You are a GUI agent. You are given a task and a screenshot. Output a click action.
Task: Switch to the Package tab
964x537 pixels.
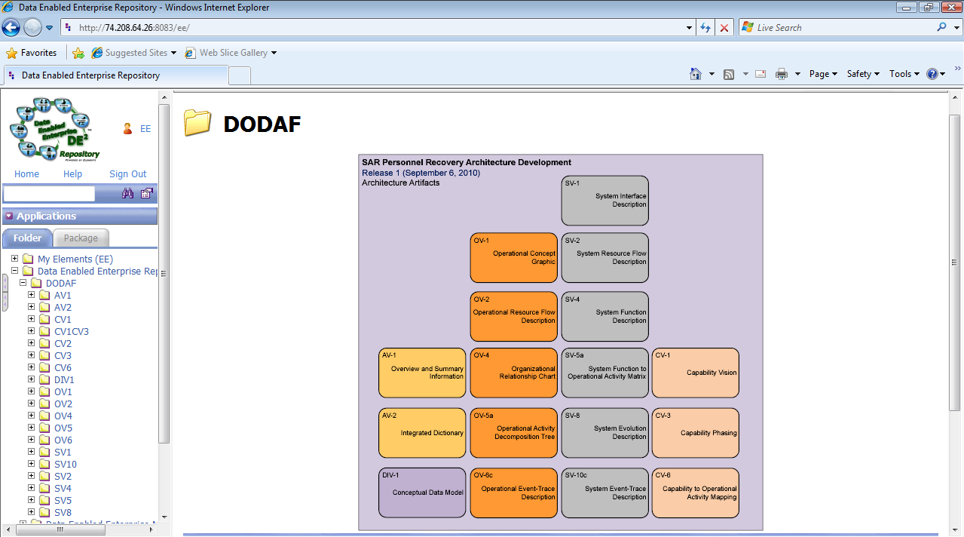coord(81,238)
